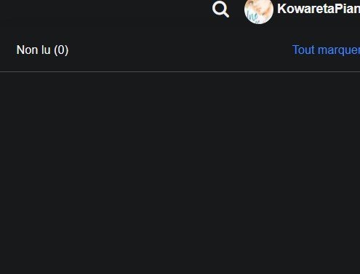The image size is (360, 274).
Task: Click the empty notifications list area
Action: tap(180, 173)
